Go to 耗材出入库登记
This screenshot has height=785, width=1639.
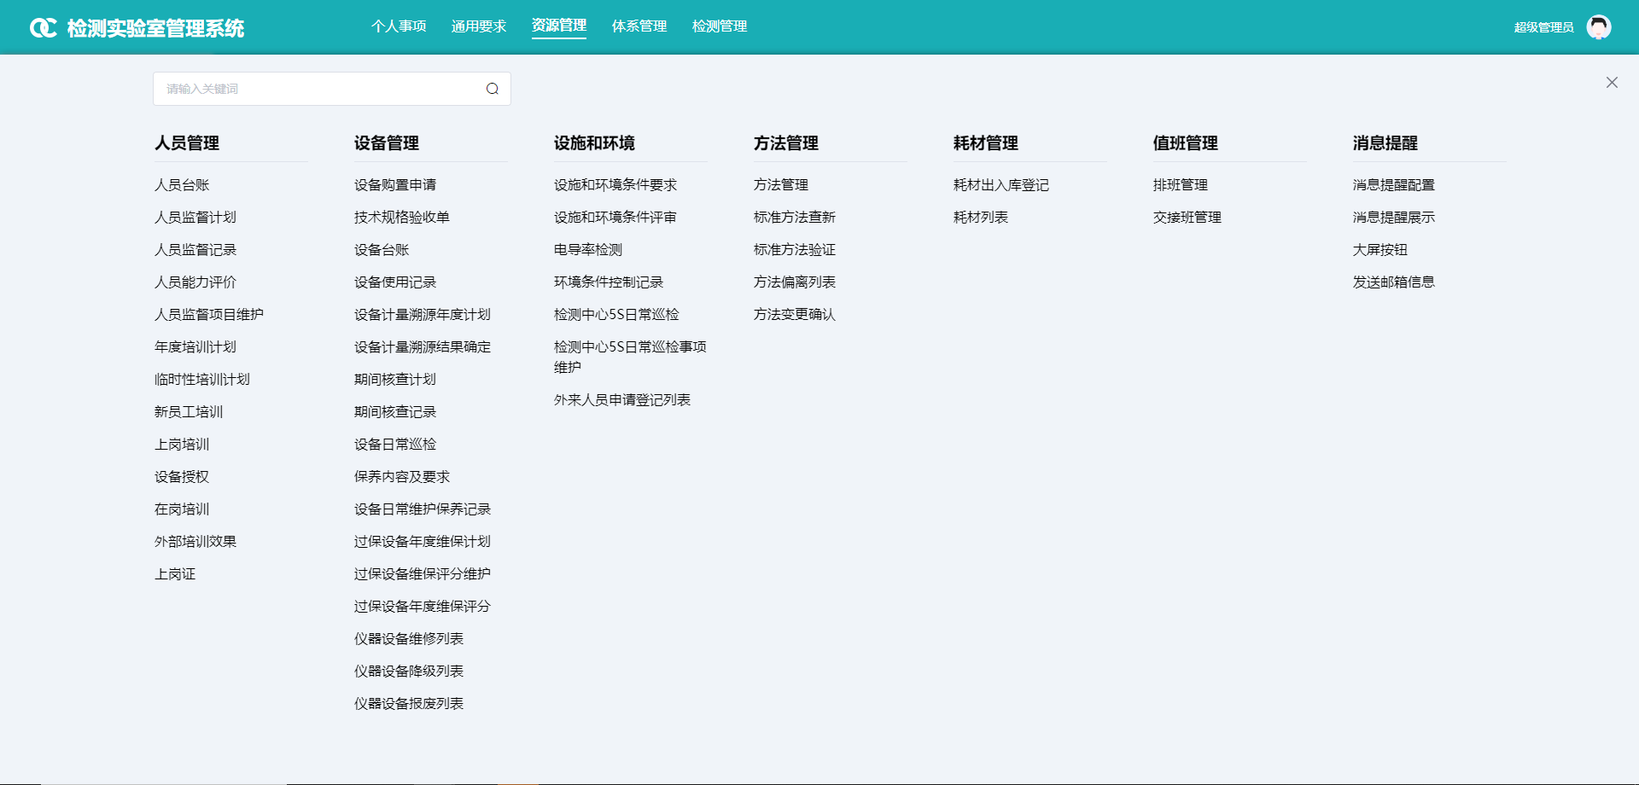1001,185
